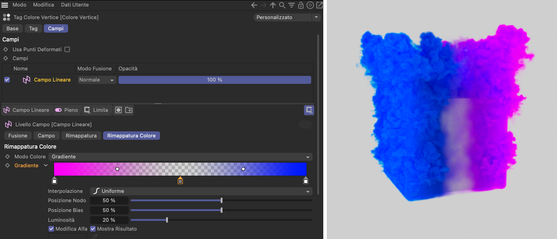Select the middle orange-highlighted gradient knot
Screen dimensions: 557x239
tap(180, 180)
